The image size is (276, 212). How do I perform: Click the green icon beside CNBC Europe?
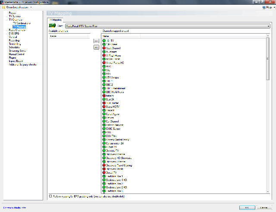(x=104, y=128)
